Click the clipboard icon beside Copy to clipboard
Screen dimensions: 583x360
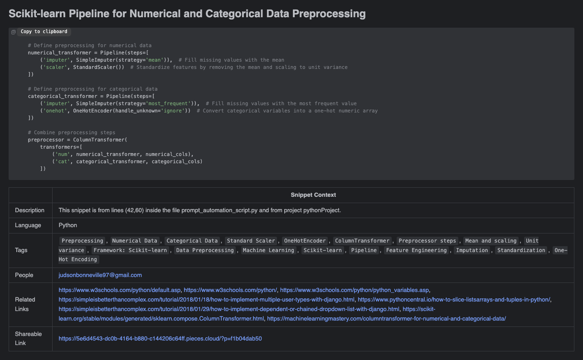tap(13, 32)
